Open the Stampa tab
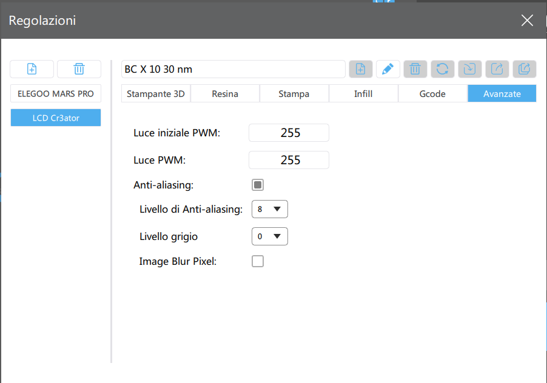The height and width of the screenshot is (383, 547). tap(294, 93)
